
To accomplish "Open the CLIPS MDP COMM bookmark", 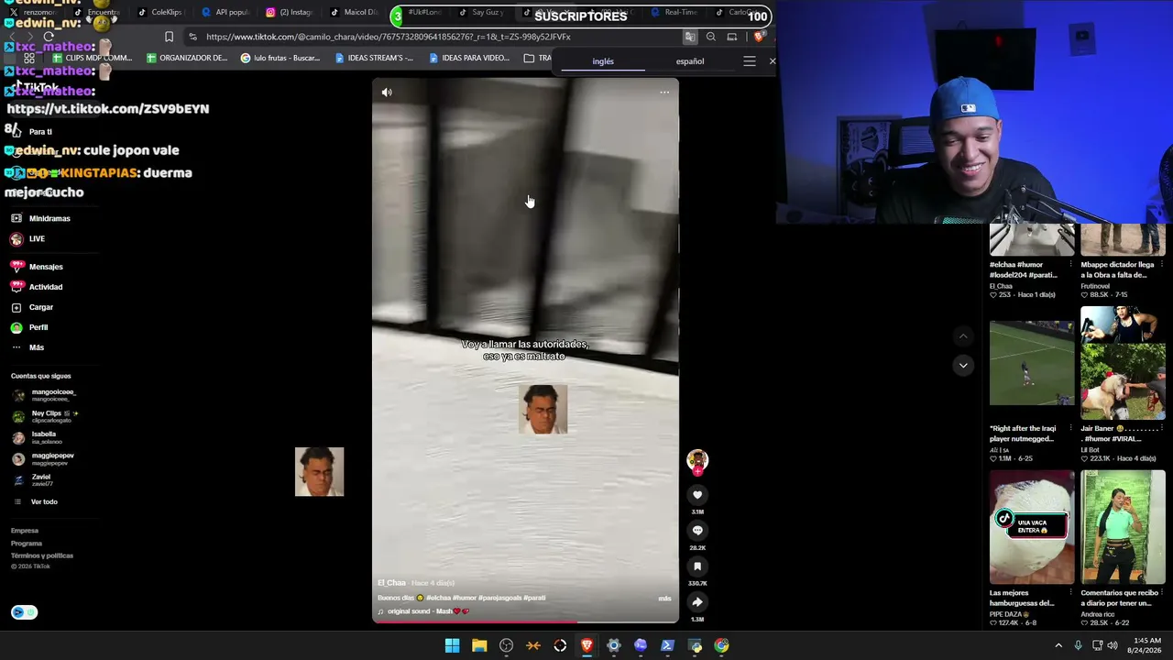I will (93, 59).
